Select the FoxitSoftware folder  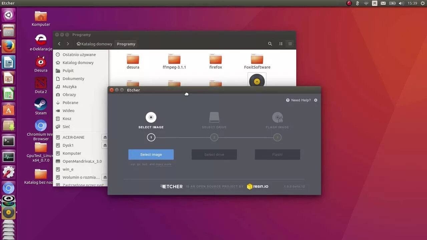(257, 61)
